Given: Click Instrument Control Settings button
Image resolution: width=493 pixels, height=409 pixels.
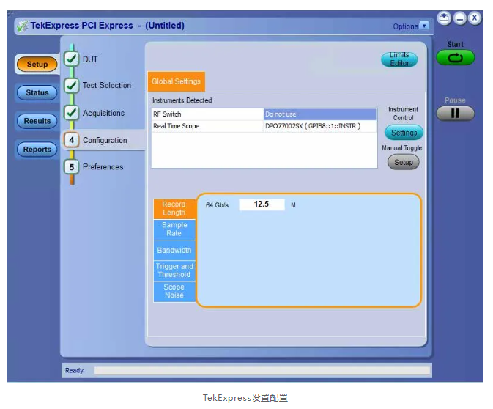Looking at the screenshot, I should click(x=404, y=133).
